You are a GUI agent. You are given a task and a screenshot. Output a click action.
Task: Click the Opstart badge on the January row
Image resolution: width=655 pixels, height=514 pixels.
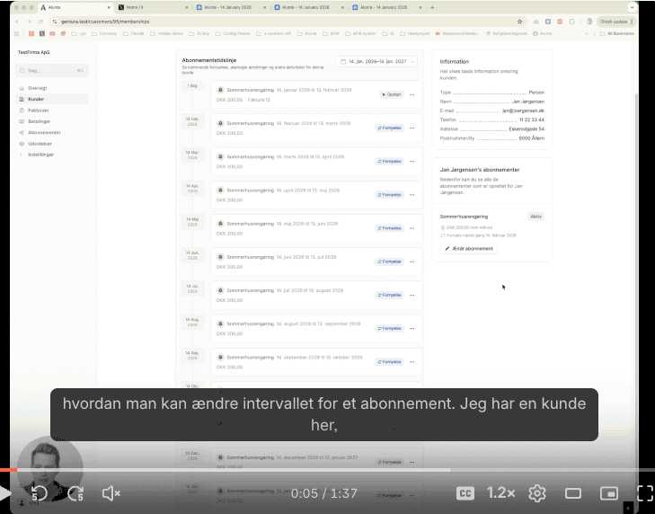click(392, 94)
